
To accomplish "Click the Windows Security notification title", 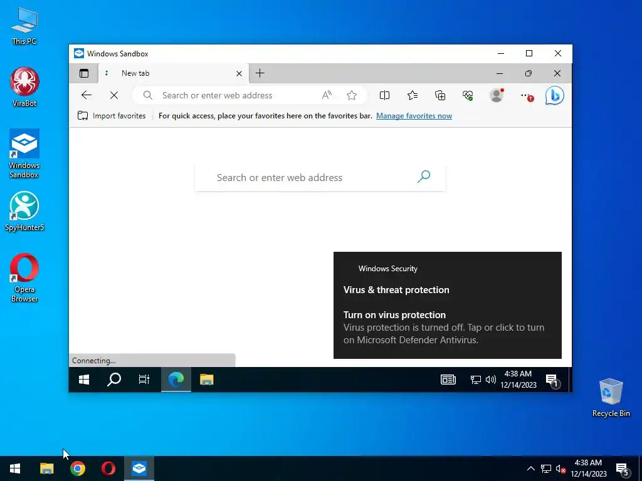I will coord(387,269).
